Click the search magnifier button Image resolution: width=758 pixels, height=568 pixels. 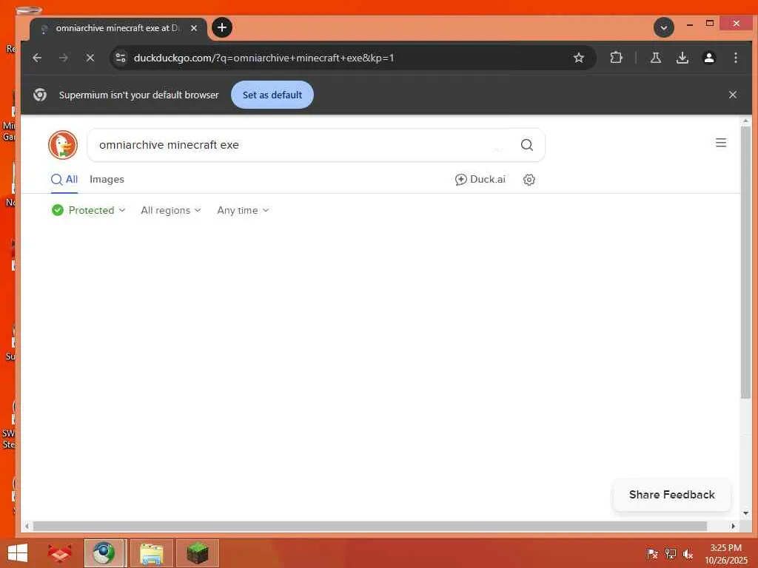coord(526,145)
